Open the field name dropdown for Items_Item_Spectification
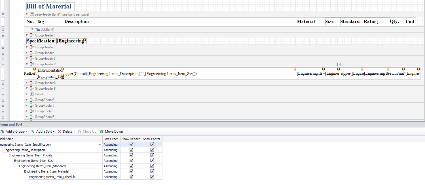Image resolution: width=425 pixels, height=185 pixels. click(100, 144)
